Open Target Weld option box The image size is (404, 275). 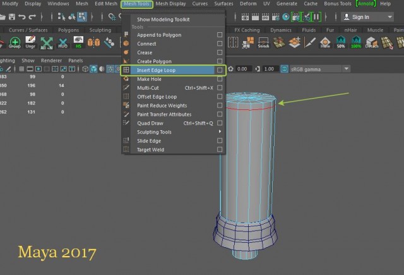220,149
